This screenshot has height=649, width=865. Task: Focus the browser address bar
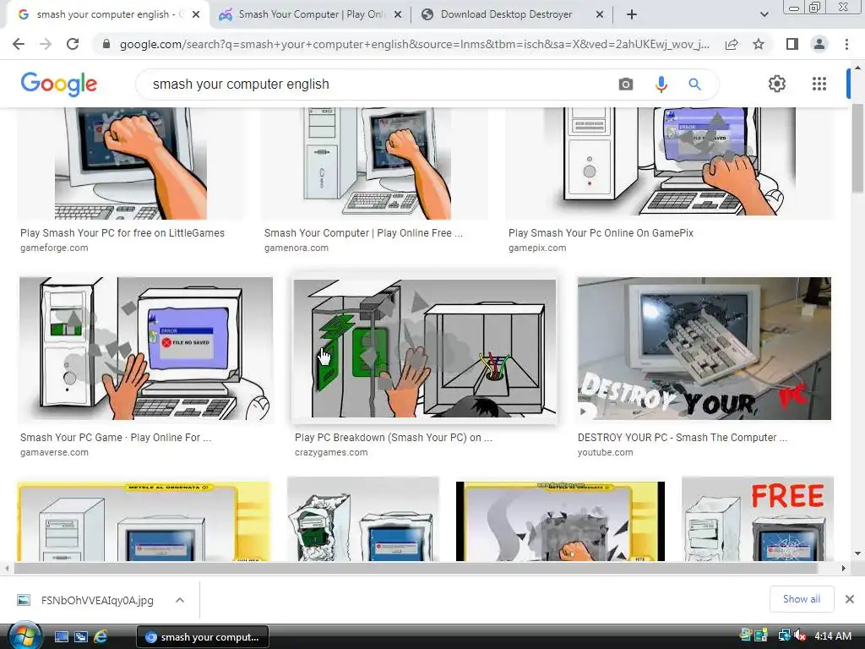click(414, 44)
